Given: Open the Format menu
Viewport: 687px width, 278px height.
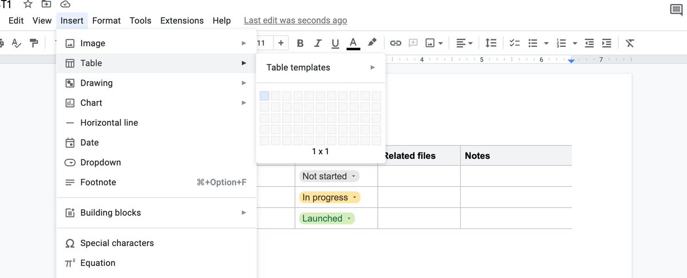Looking at the screenshot, I should [x=106, y=21].
